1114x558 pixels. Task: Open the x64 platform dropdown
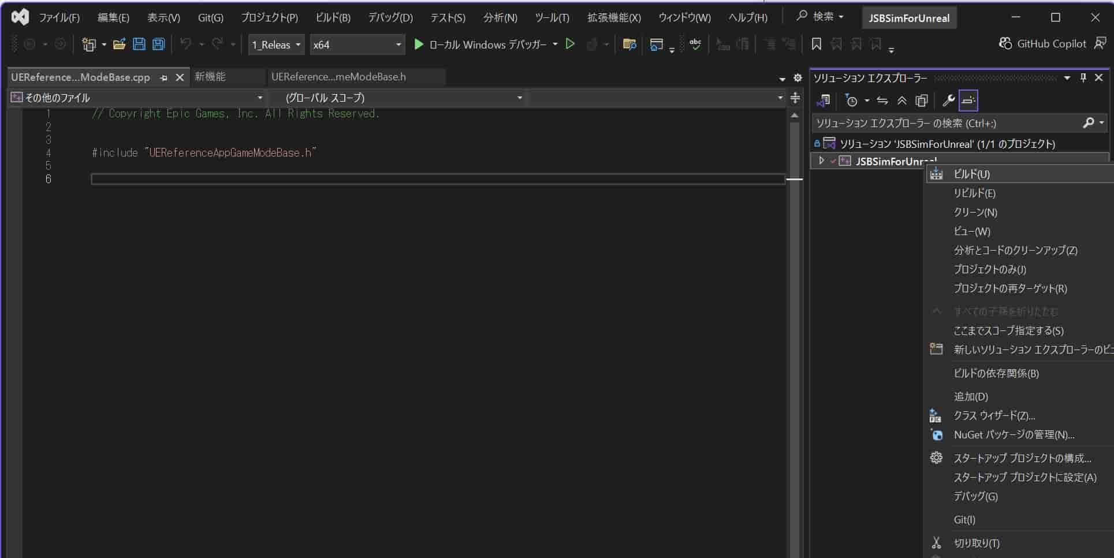coord(357,44)
